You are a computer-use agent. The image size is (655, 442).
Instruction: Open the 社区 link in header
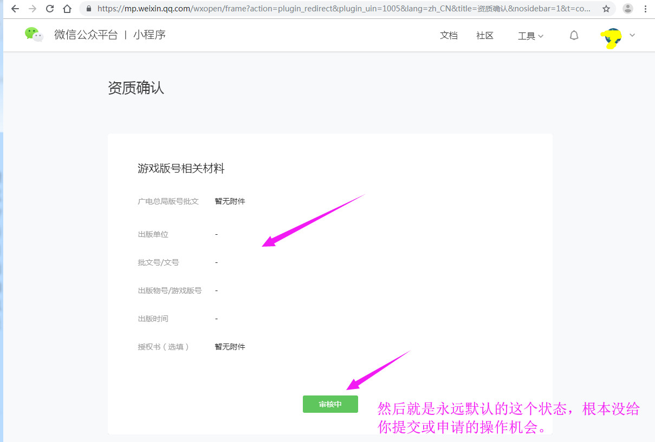[485, 35]
